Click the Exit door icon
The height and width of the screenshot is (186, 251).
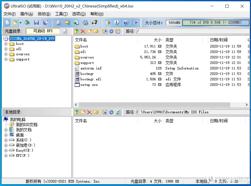pyautogui.click(x=135, y=23)
